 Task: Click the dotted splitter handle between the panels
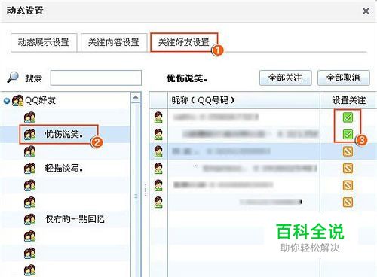coord(146,190)
